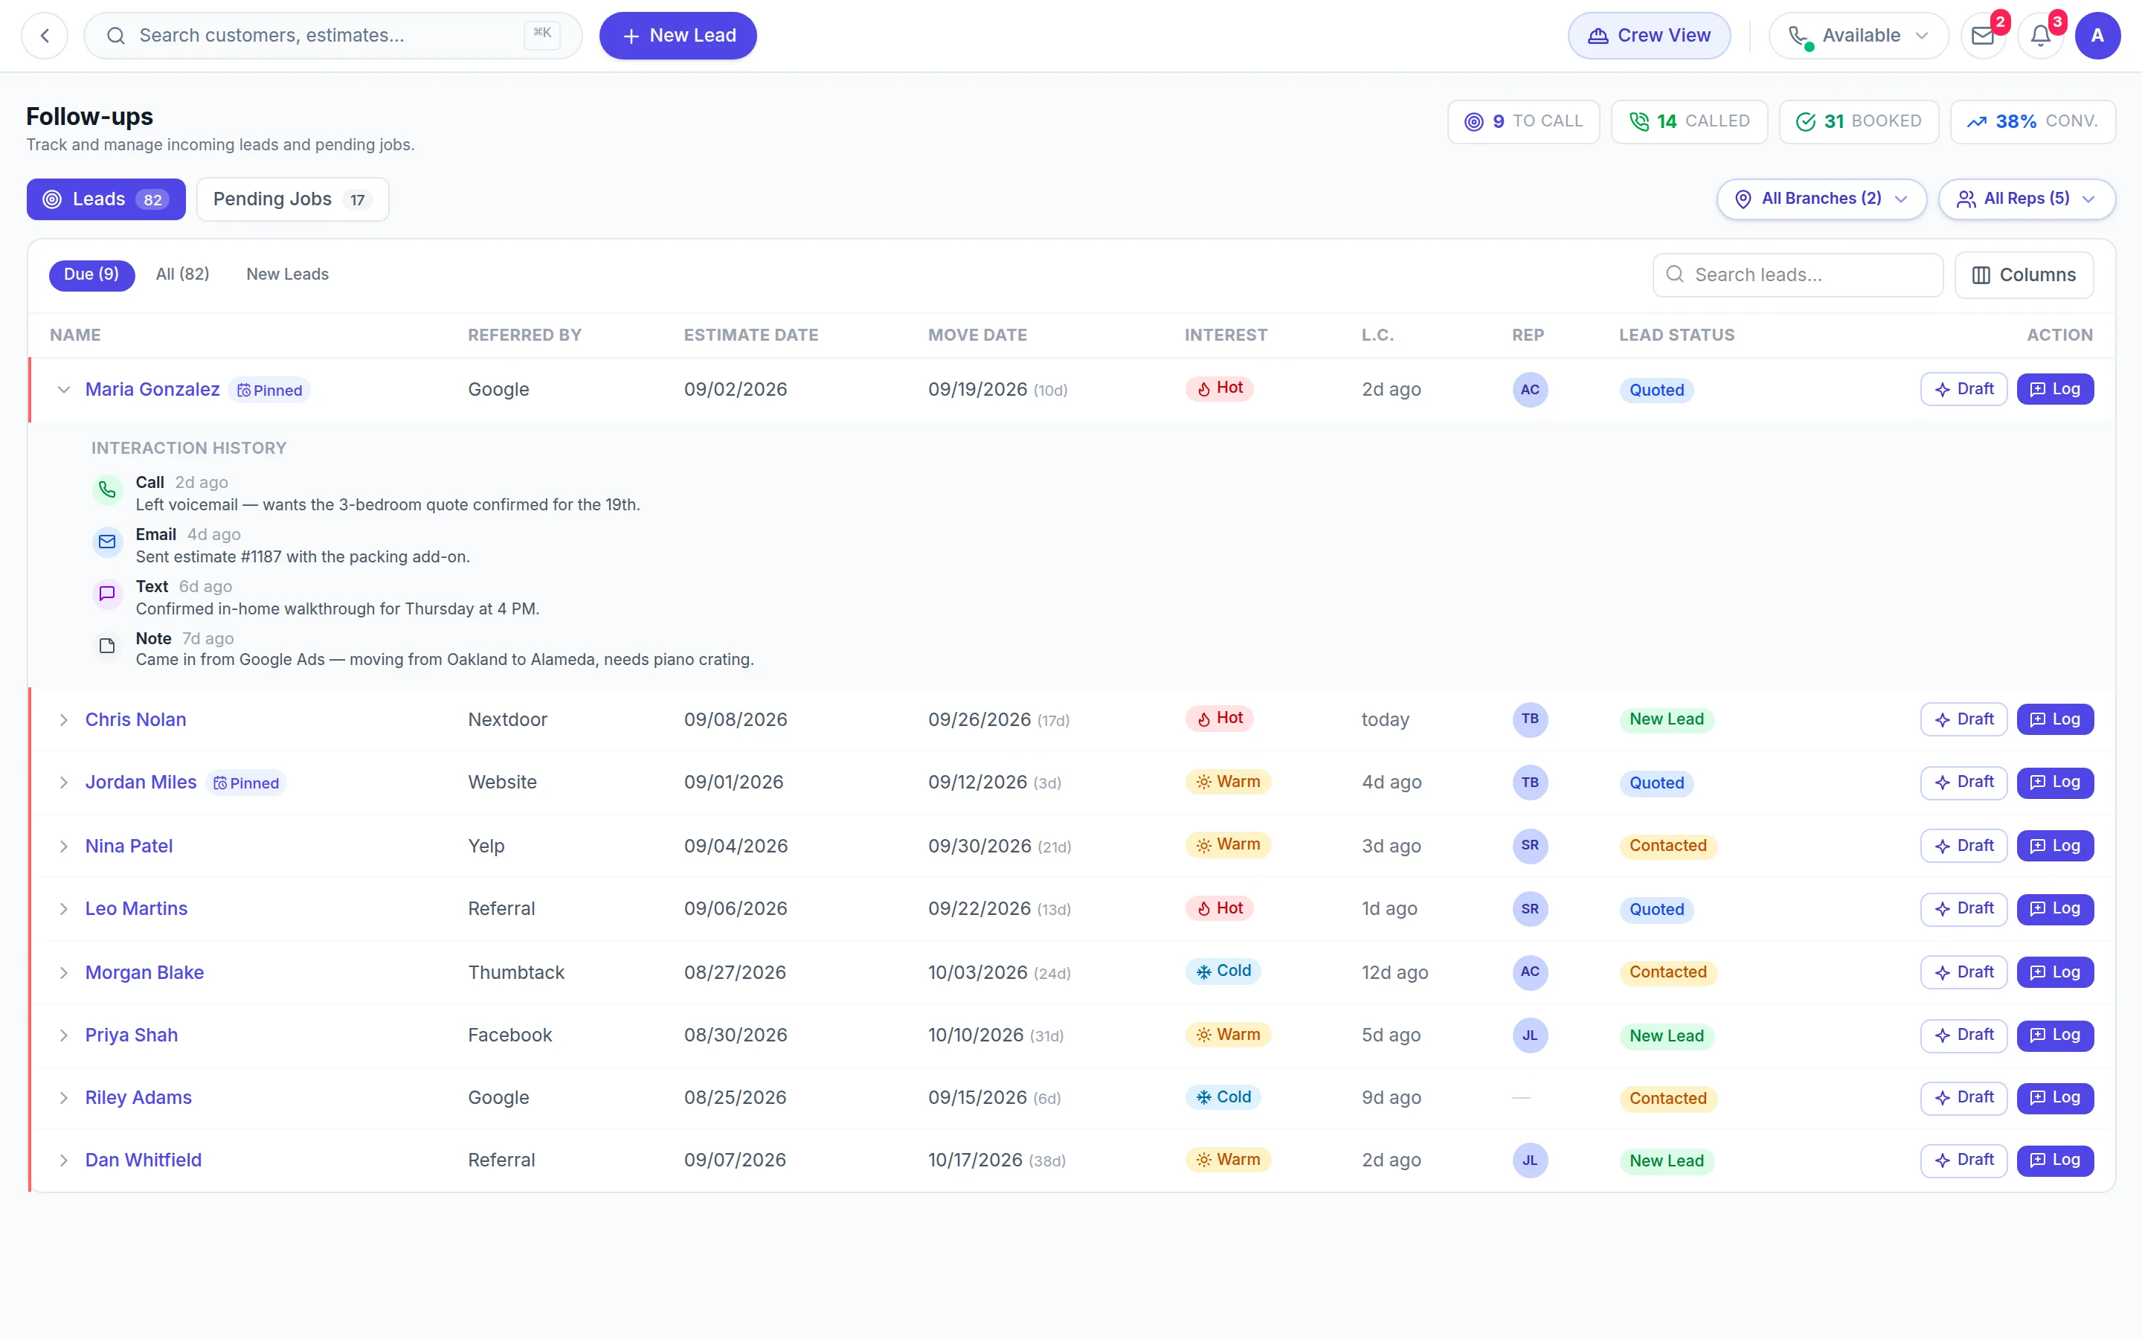Open the notifications bell

tap(2040, 36)
